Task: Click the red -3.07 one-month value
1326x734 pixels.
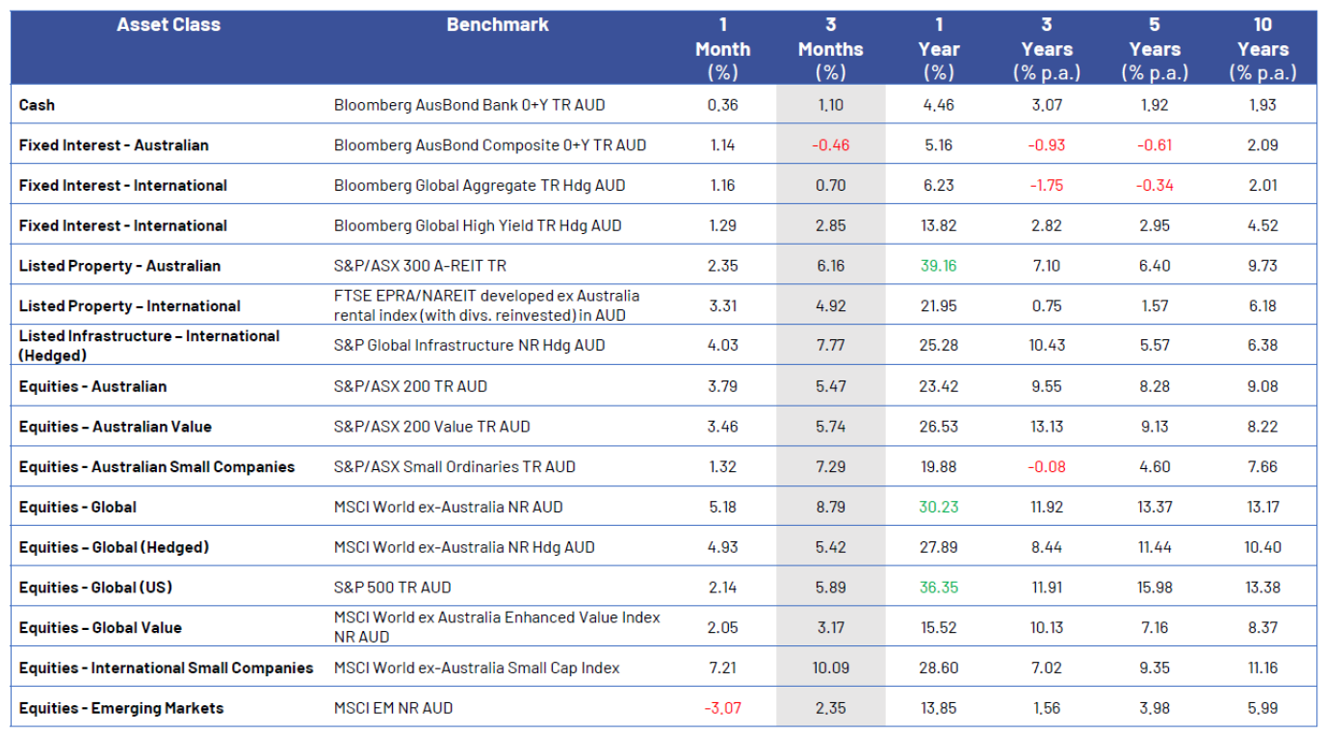Action: [x=722, y=708]
